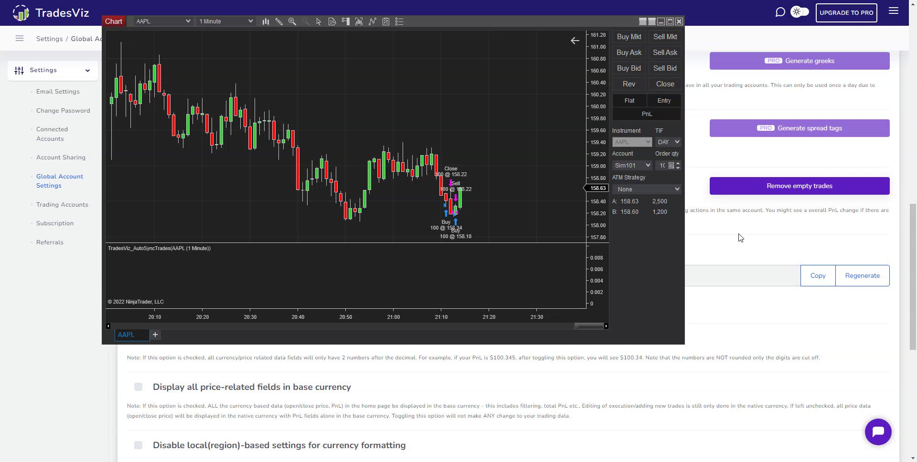This screenshot has height=462, width=917.
Task: Open Change Password in sidebar
Action: point(63,111)
